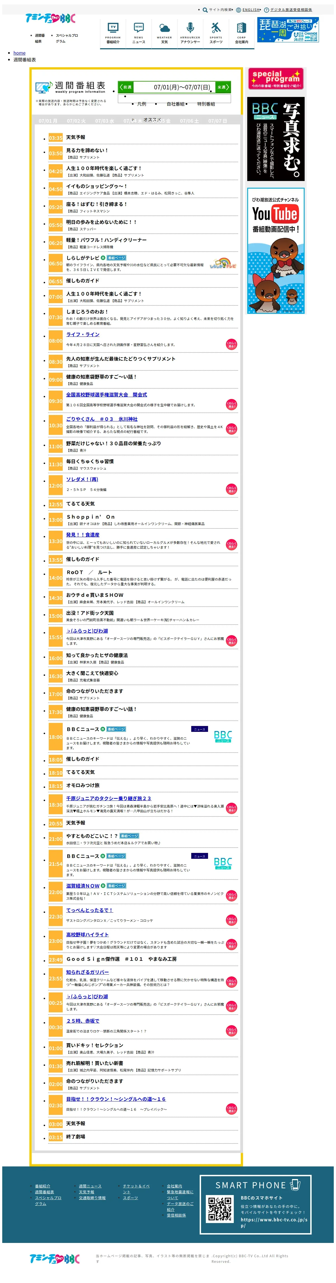Open footer 交通取締り情報 link

(92, 1198)
